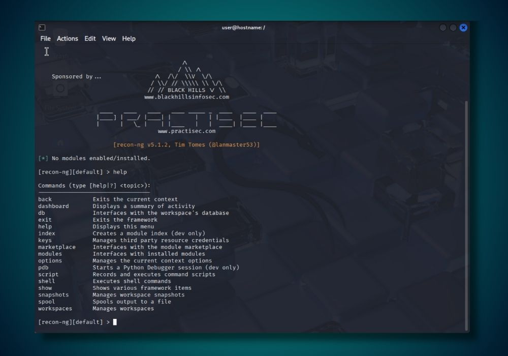The image size is (508, 356).
Task: Click the terminal icon in title bar
Action: tap(42, 27)
